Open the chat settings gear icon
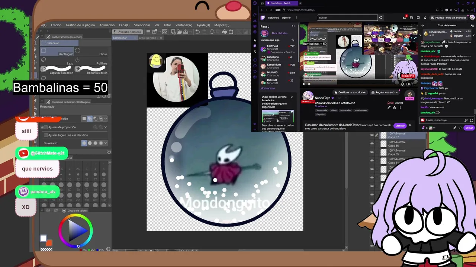The width and height of the screenshot is (476, 267). pyautogui.click(x=460, y=128)
